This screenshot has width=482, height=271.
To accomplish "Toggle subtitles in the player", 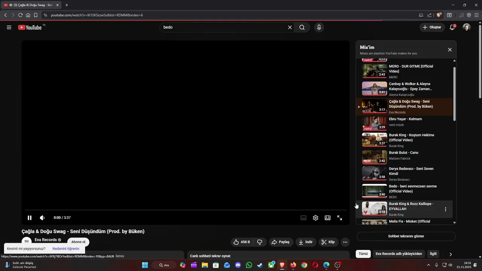I will tap(304, 218).
